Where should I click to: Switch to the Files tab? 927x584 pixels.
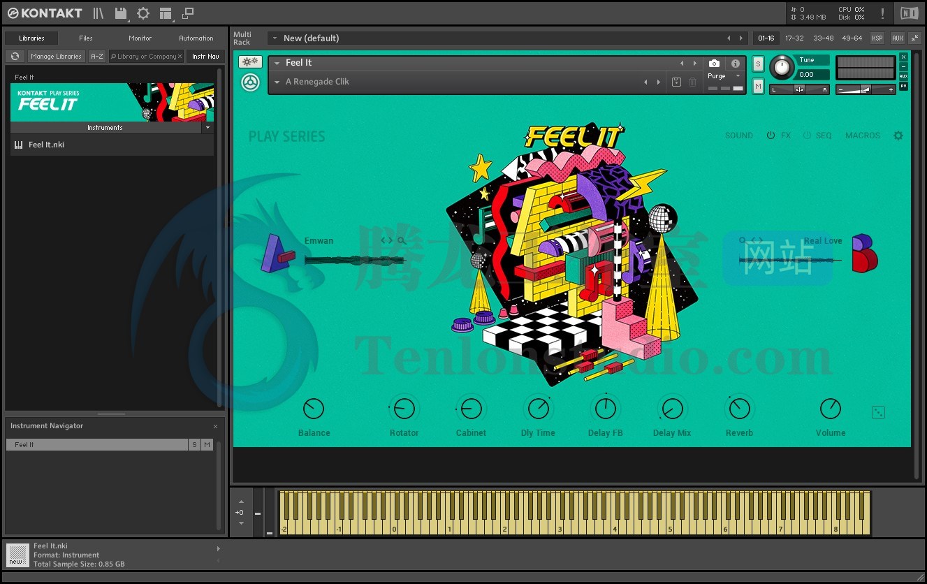coord(86,38)
